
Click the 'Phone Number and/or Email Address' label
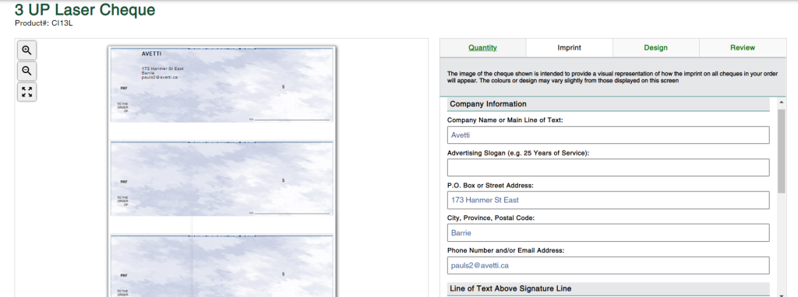point(506,250)
